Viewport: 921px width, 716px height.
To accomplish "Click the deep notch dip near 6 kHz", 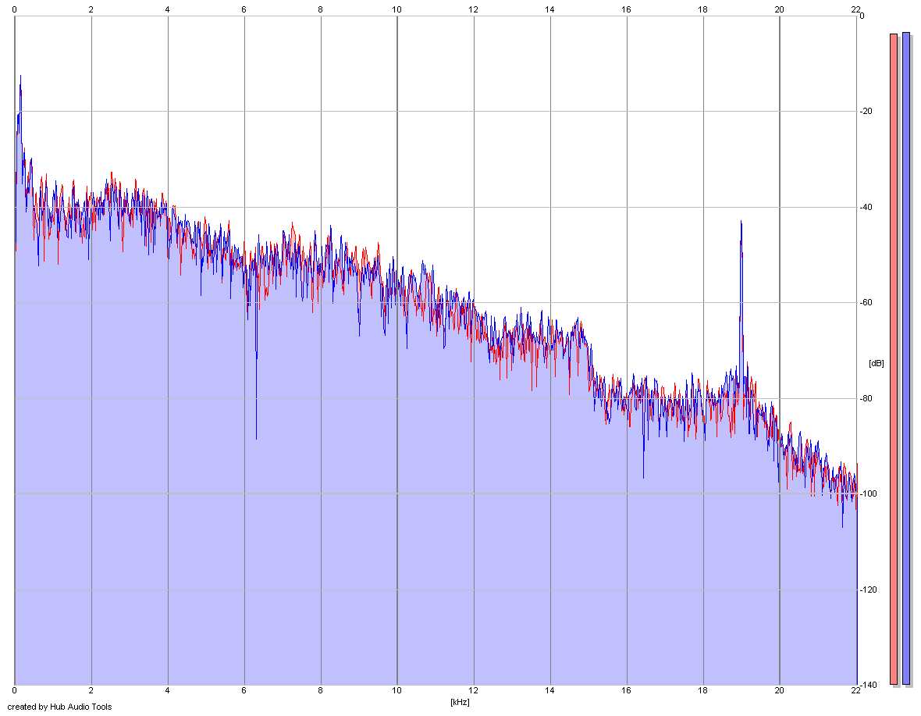I will click(256, 436).
